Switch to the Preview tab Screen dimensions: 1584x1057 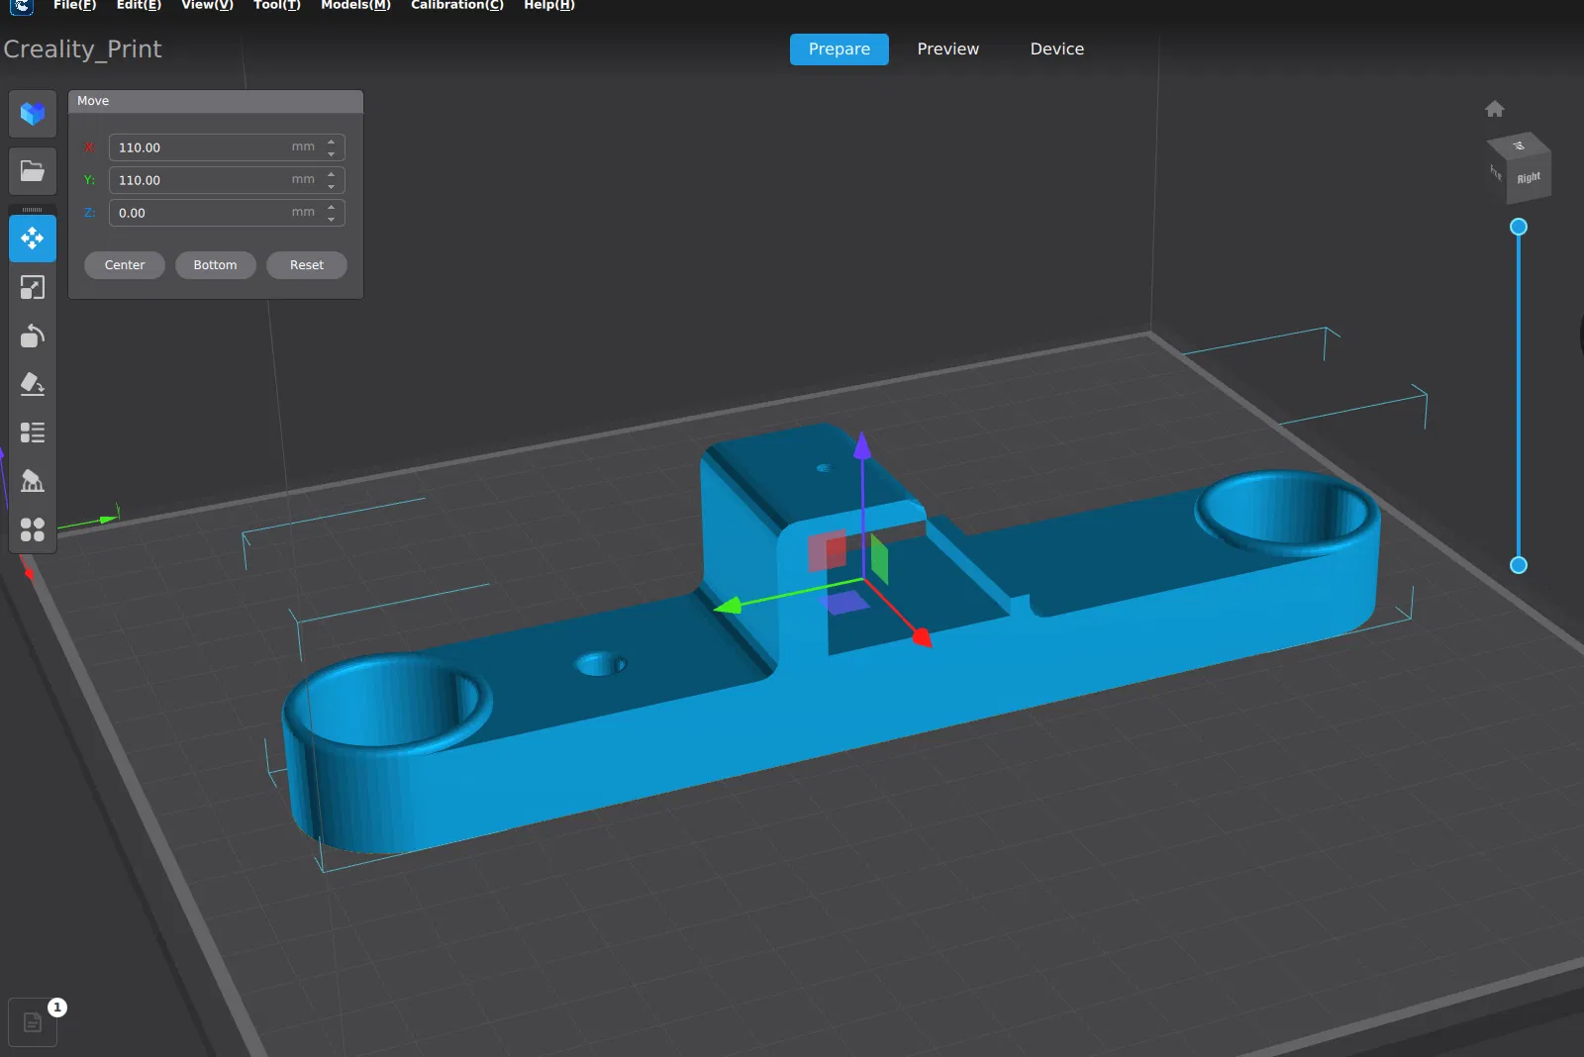(947, 49)
